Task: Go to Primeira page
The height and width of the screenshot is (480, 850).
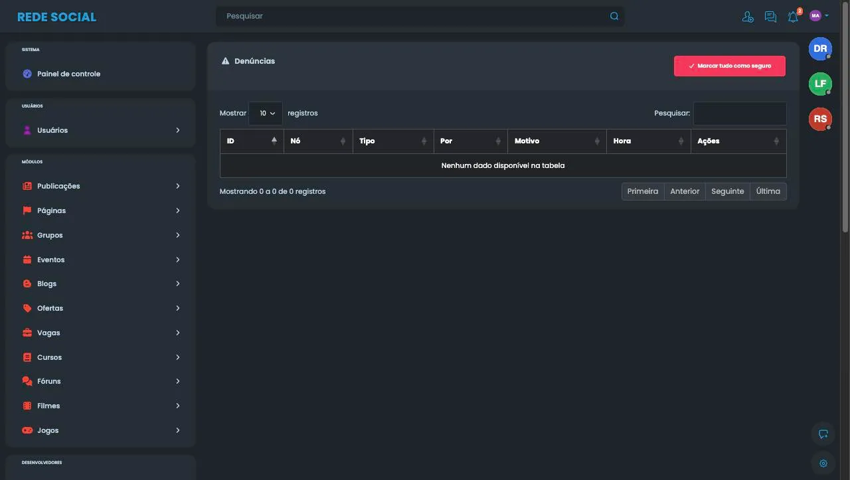Action: point(643,191)
